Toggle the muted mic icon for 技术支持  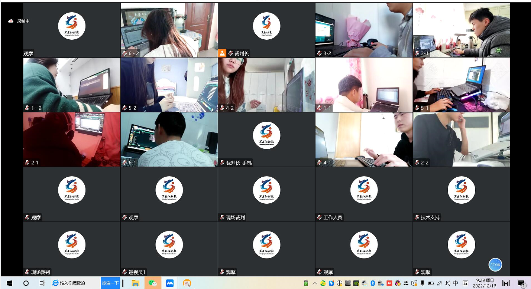[x=417, y=217]
